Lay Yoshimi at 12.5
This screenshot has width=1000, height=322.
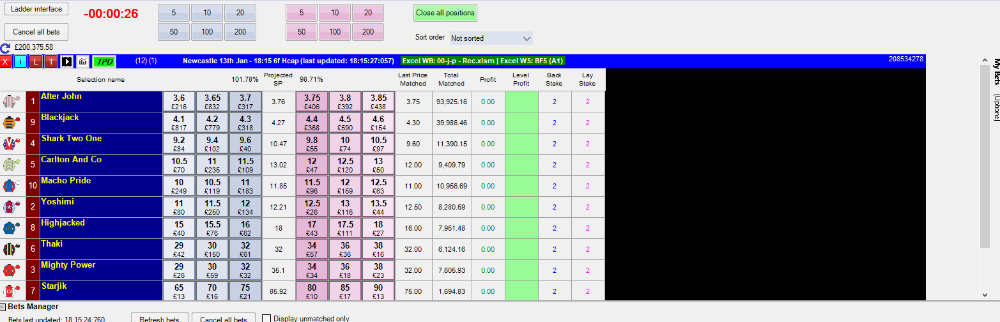pos(312,207)
